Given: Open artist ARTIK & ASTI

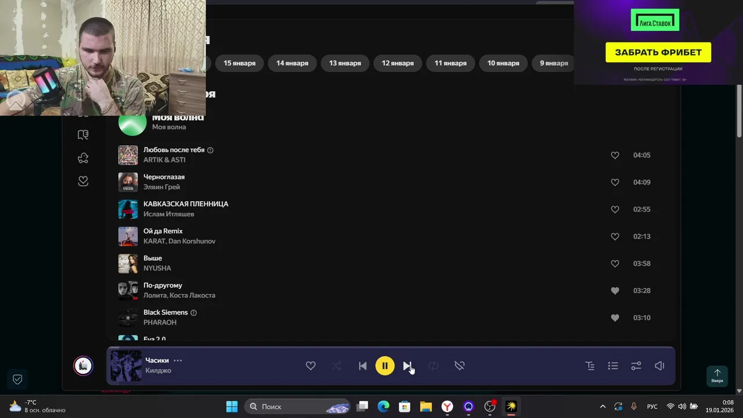Looking at the screenshot, I should [164, 160].
